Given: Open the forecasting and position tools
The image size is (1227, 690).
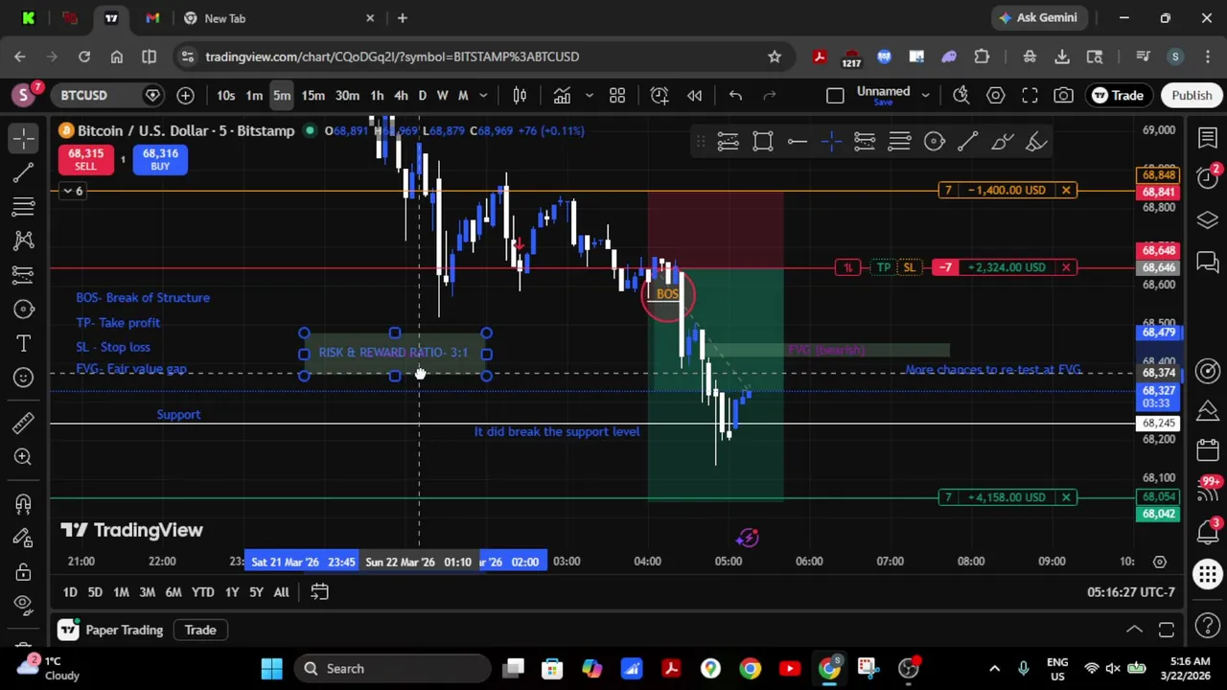Looking at the screenshot, I should click(x=24, y=275).
